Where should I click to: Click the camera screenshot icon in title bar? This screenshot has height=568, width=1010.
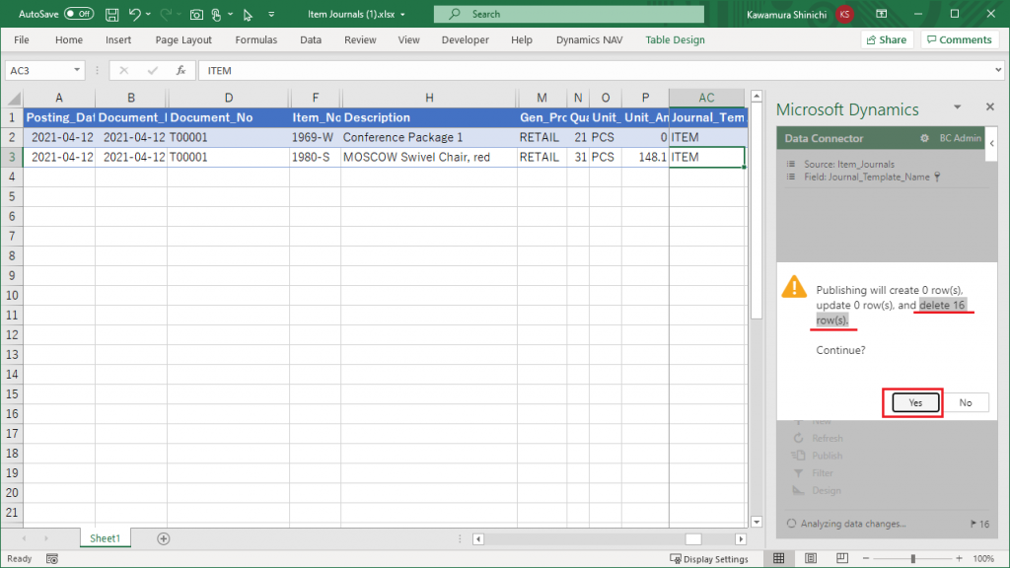pos(196,14)
